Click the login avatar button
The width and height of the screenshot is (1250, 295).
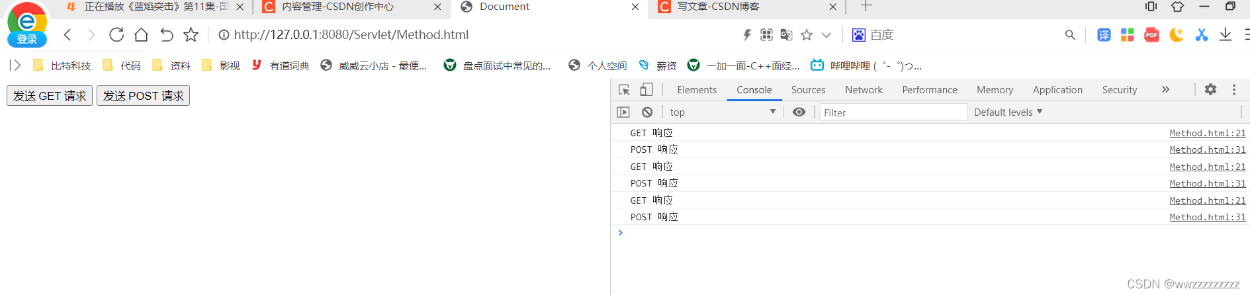[x=27, y=25]
